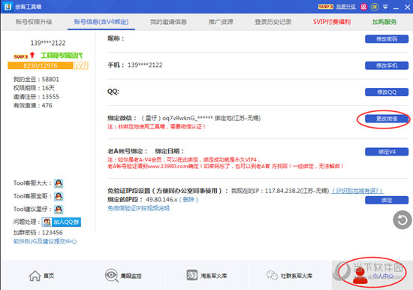
Task: Click the red upgrade arrow beside SVIP3
Action: (x=32, y=55)
